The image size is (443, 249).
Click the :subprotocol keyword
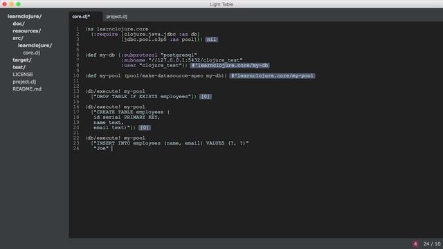[x=139, y=55]
